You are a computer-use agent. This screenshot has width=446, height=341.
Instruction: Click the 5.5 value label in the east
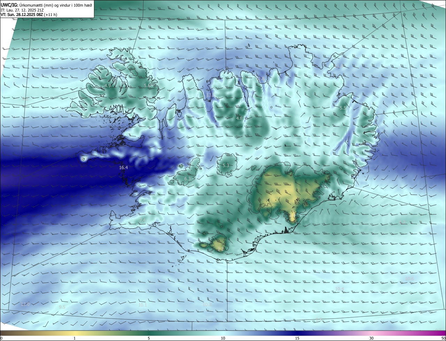(343, 108)
